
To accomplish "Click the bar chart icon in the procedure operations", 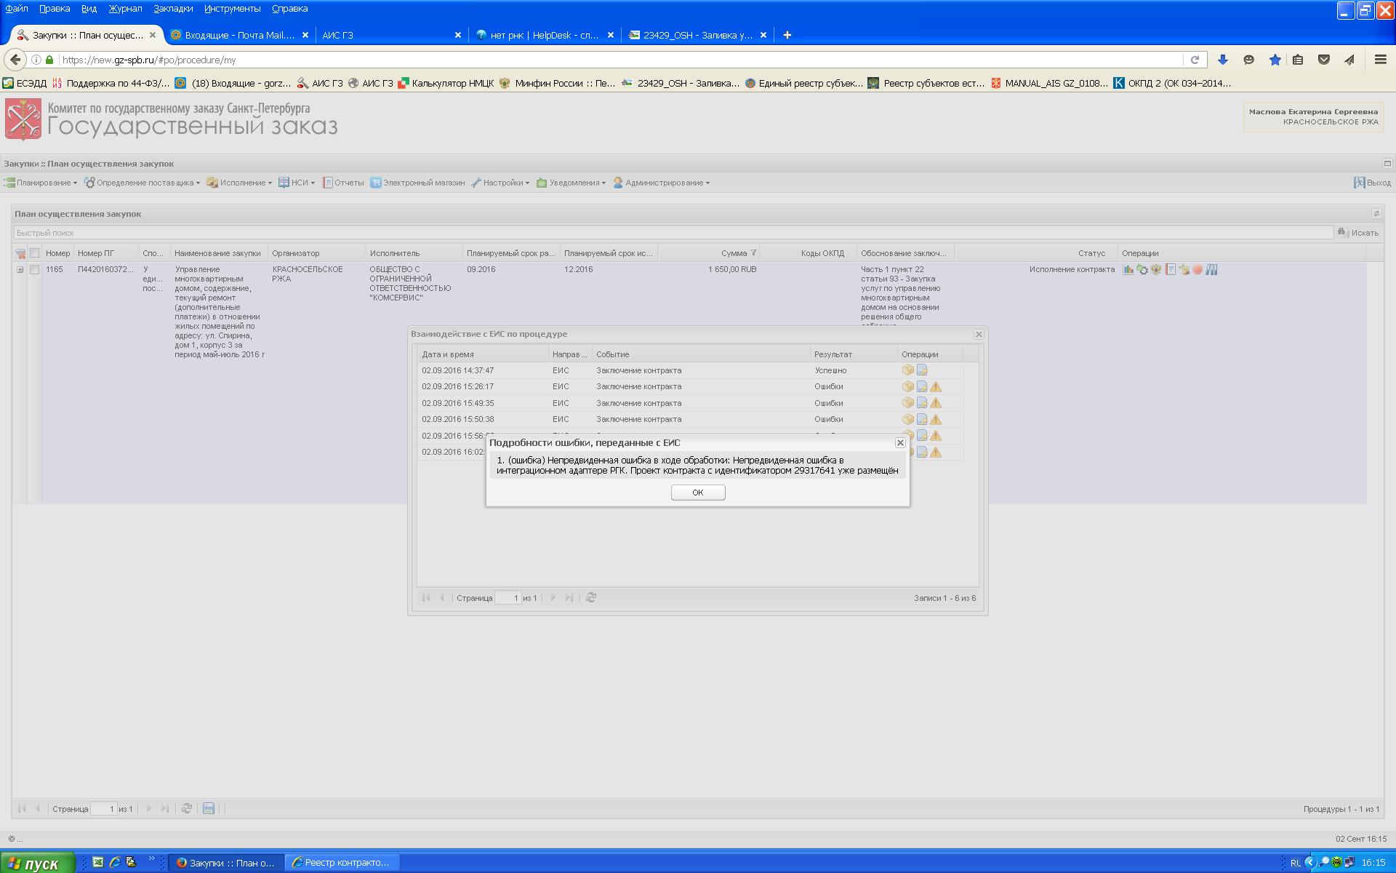I will (x=1128, y=270).
